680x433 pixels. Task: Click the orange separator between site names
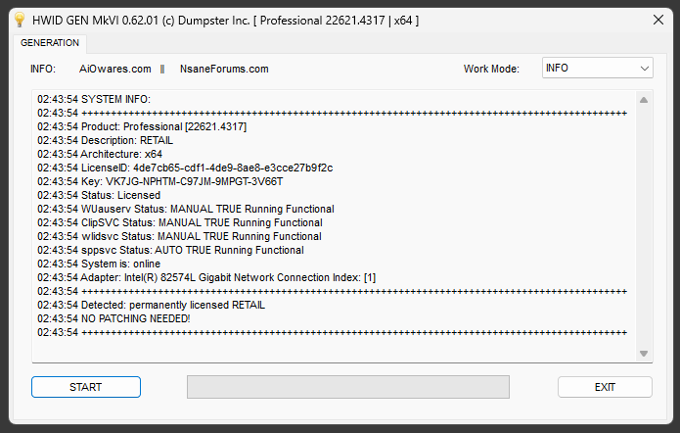click(162, 69)
